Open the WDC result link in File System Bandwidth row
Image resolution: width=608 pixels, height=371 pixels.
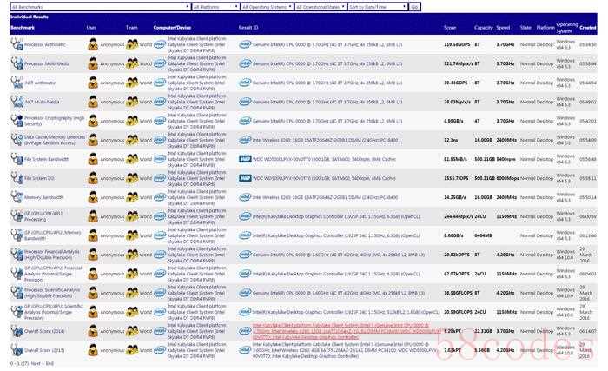324,159
